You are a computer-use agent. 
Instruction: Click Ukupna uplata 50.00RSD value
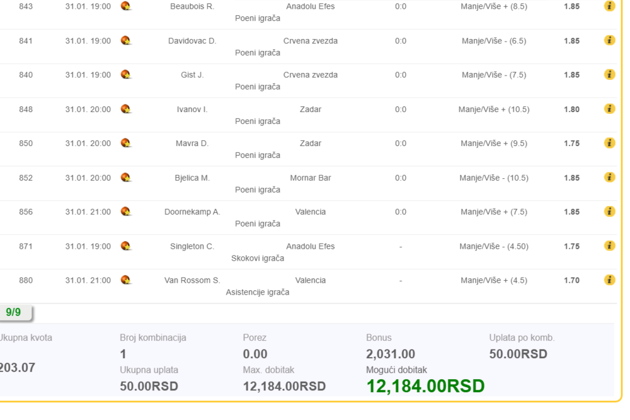tap(149, 386)
